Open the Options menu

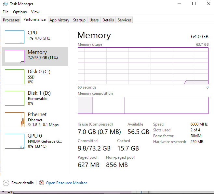coord(20,12)
